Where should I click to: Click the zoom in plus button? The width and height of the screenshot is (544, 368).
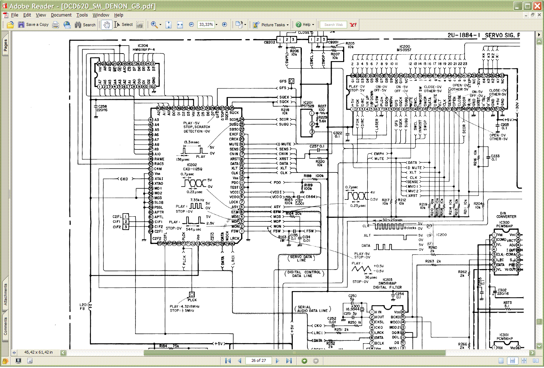(x=225, y=24)
